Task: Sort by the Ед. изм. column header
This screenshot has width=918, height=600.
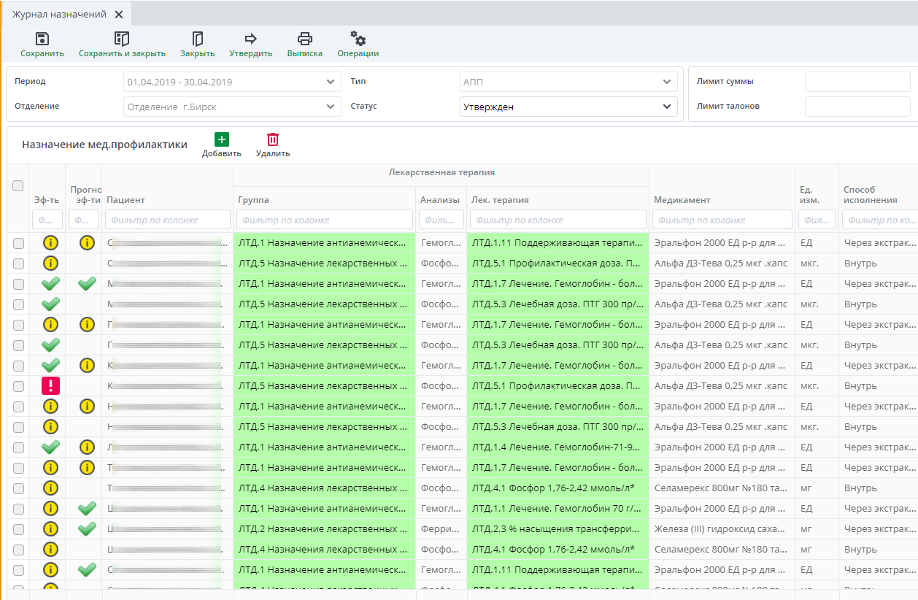Action: [x=809, y=195]
